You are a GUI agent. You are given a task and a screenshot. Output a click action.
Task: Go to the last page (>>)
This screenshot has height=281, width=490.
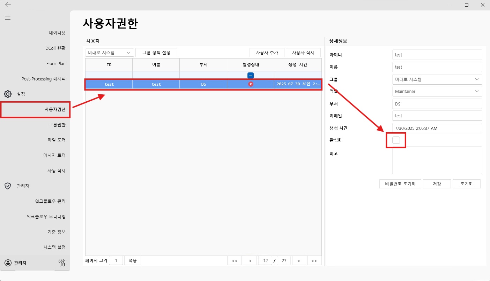[x=314, y=261]
